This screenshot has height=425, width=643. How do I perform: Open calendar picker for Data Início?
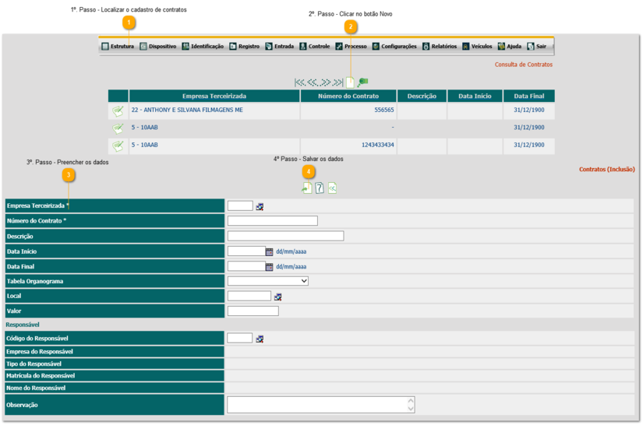pyautogui.click(x=269, y=251)
